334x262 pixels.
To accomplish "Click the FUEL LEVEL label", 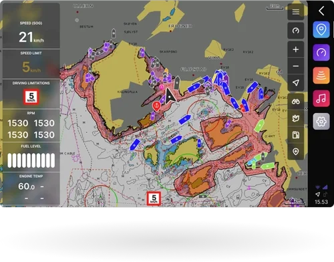I will [x=31, y=146].
